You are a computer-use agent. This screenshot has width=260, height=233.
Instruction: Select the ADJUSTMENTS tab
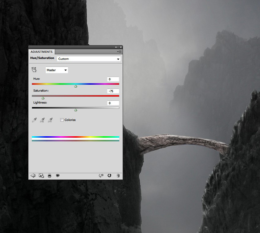tap(42, 52)
